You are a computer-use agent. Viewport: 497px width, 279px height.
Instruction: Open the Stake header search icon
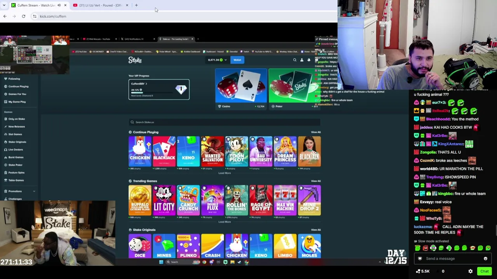point(295,60)
